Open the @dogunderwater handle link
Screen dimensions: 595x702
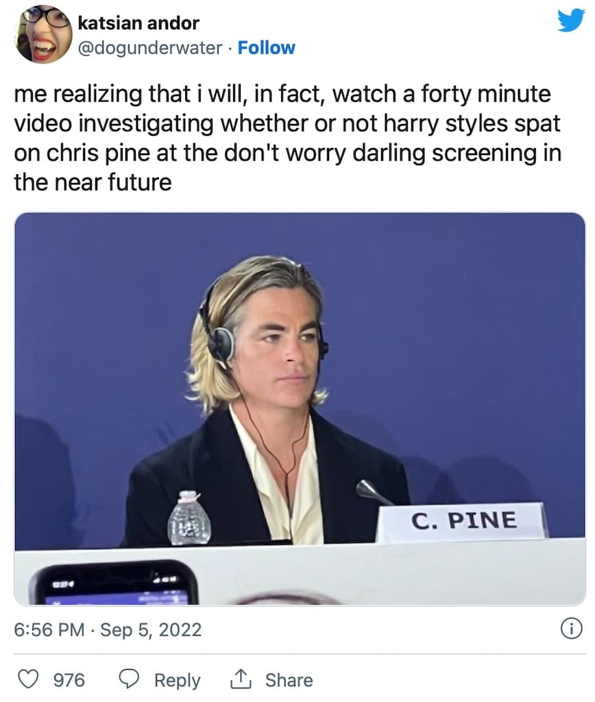click(150, 48)
